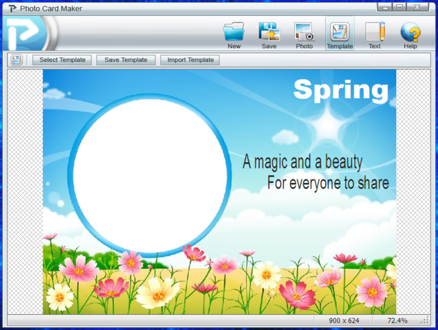Minimize the Photo Card Maker window
438x330 pixels.
tap(385, 8)
